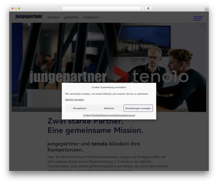Click Einstellungen anzeigen button
The image size is (218, 184).
point(138,108)
